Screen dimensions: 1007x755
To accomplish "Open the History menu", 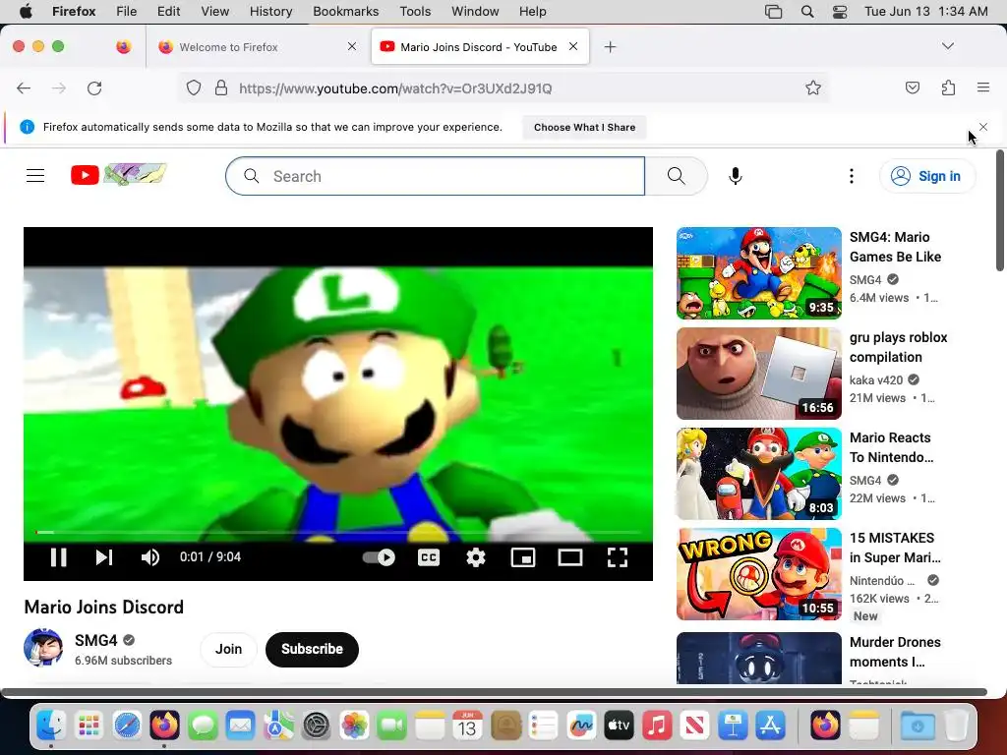I will click(x=270, y=12).
